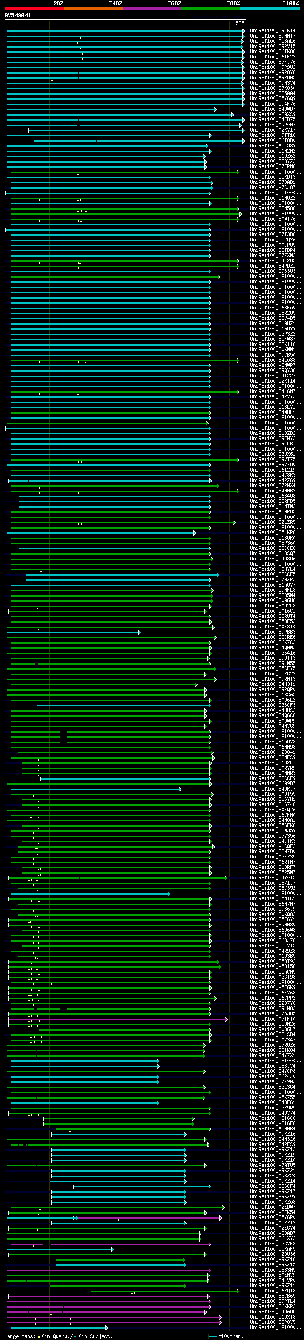Select the UniRef100_B6T8D0 label
Viewport: 304px width, 1340px height.
tap(273, 140)
